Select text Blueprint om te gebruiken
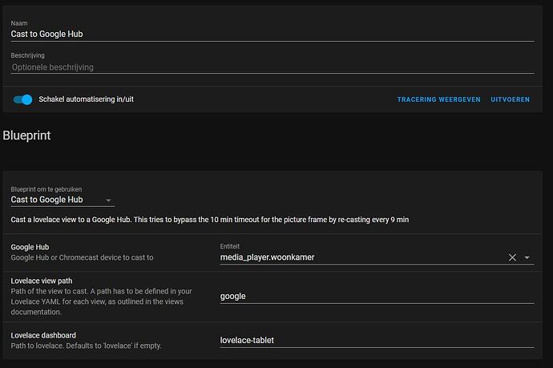 coord(46,189)
